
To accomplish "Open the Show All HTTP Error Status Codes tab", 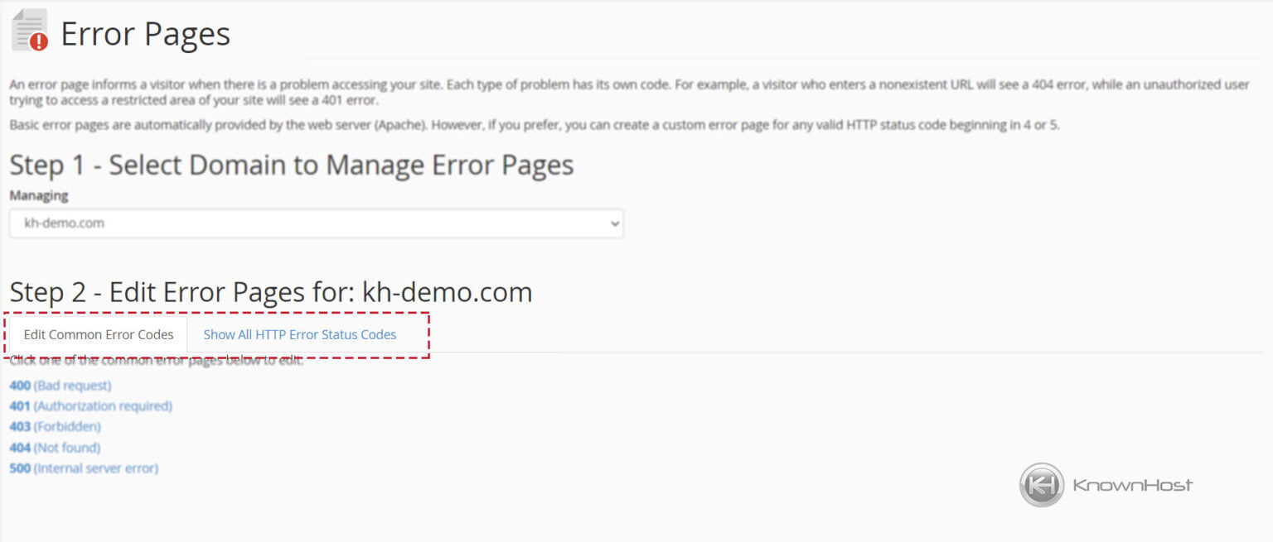I will tap(300, 334).
